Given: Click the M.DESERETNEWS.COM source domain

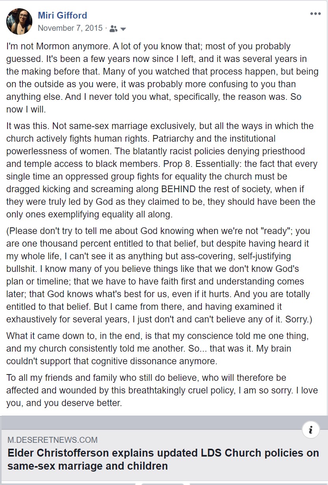Looking at the screenshot, I should click(x=52, y=440).
